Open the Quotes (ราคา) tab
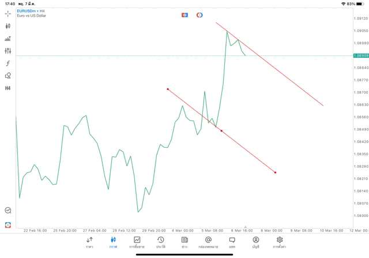The image size is (369, 258). [89, 242]
